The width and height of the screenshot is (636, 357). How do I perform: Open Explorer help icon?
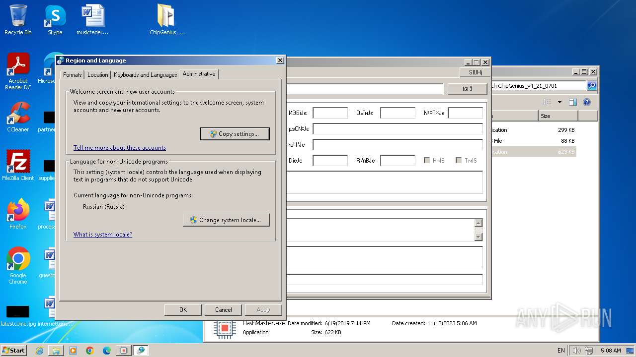(x=587, y=102)
